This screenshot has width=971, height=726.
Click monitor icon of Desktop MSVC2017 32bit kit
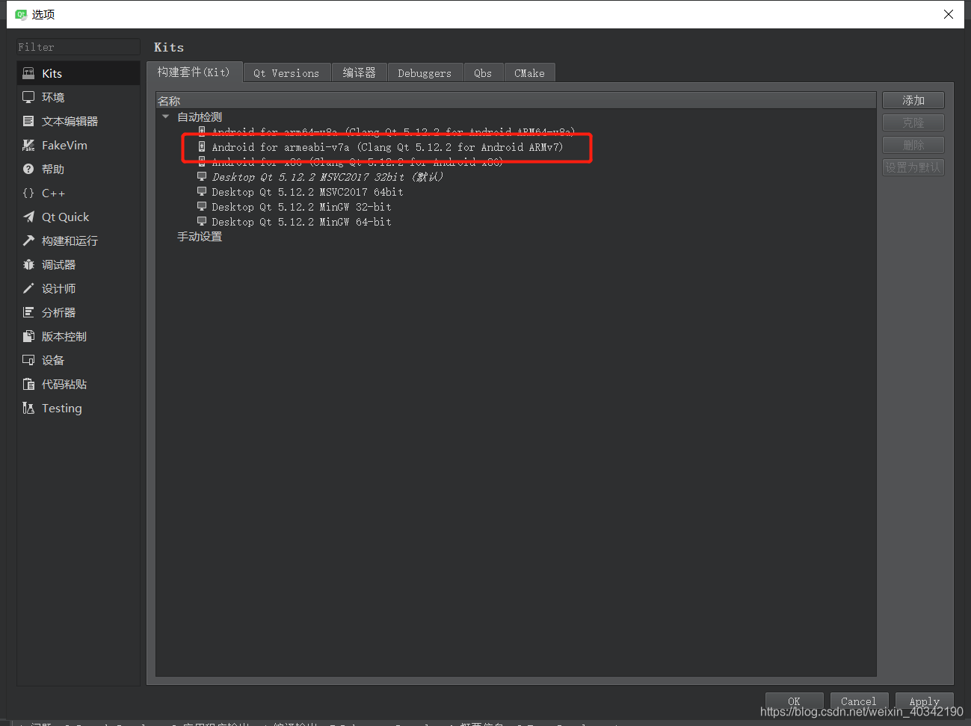(x=202, y=176)
